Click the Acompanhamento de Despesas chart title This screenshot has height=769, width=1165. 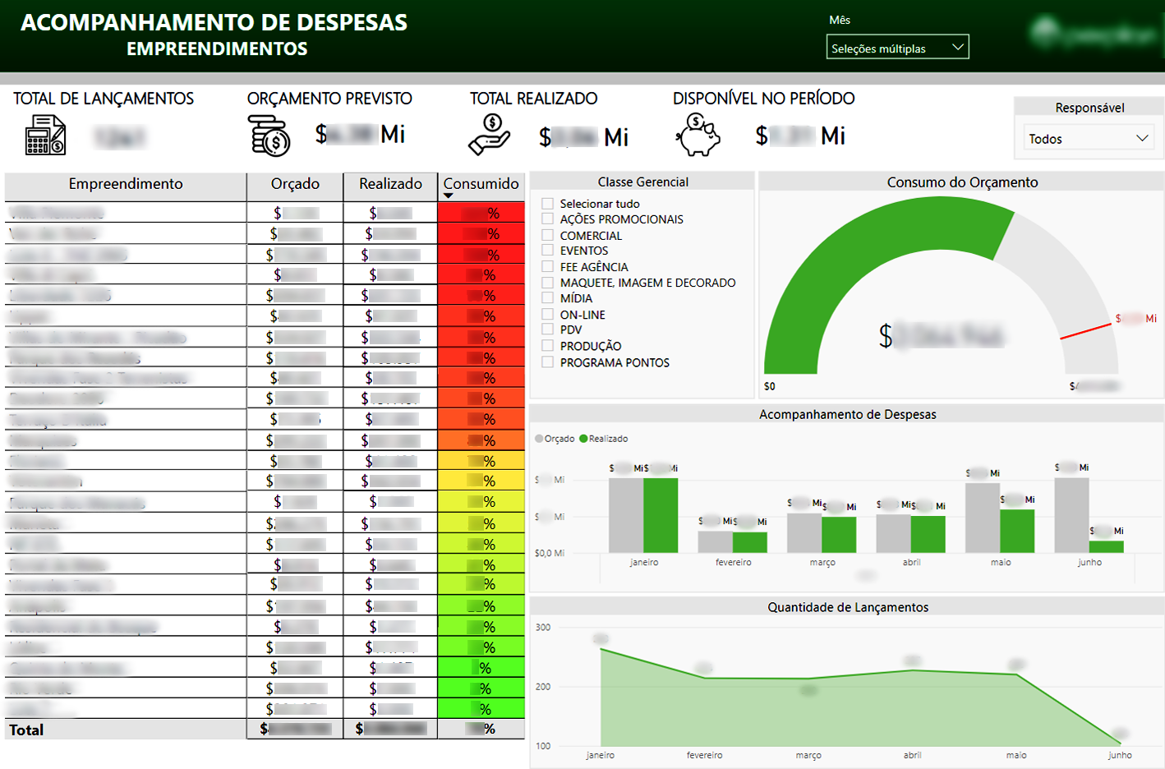pyautogui.click(x=848, y=415)
